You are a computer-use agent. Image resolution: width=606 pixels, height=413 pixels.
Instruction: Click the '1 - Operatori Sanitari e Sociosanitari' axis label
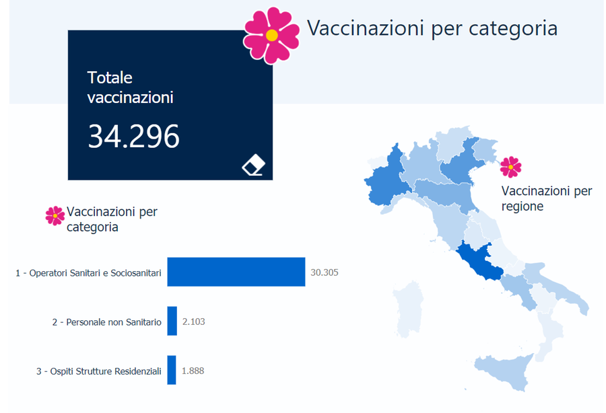88,272
